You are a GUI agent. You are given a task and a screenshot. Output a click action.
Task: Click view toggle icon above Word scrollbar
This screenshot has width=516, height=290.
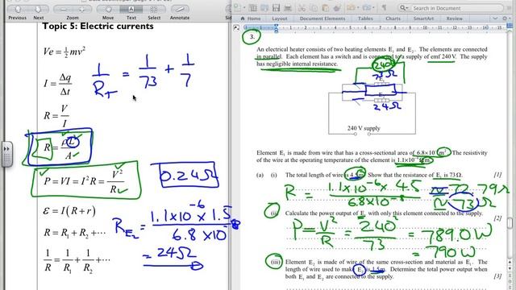(x=510, y=26)
